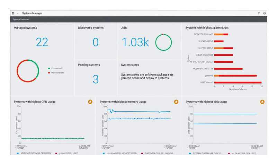Click the Discovered systems heading

click(x=91, y=28)
